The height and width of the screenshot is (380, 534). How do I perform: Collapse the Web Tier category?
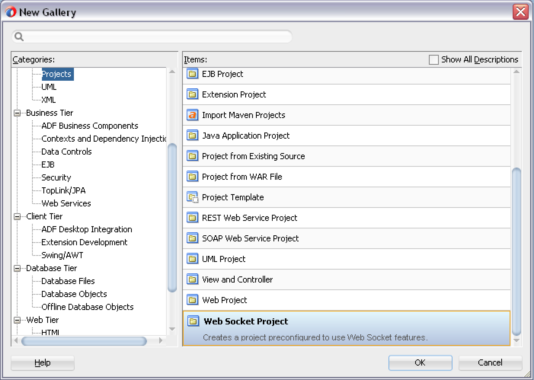pos(17,320)
